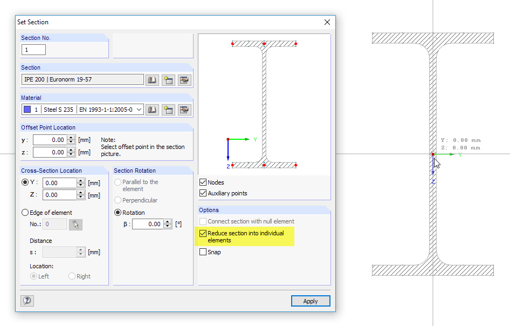
Task: Edit section properties icon in Section row
Action: [x=184, y=80]
